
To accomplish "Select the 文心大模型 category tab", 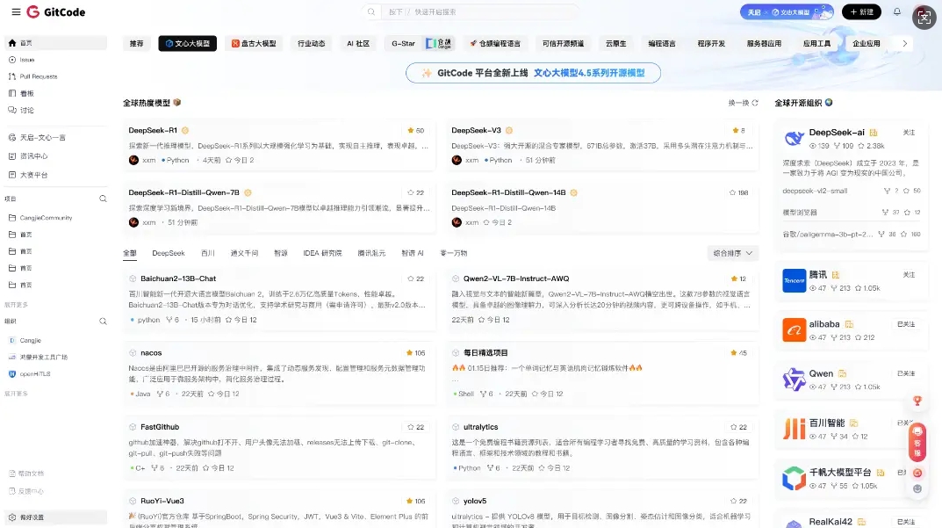I will pos(188,43).
